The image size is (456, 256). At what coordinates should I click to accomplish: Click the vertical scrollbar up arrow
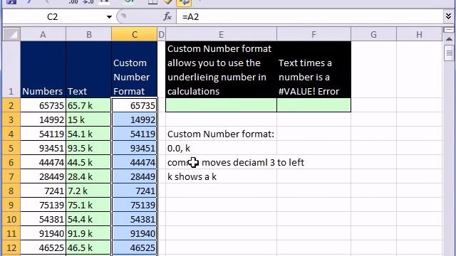pyautogui.click(x=449, y=38)
